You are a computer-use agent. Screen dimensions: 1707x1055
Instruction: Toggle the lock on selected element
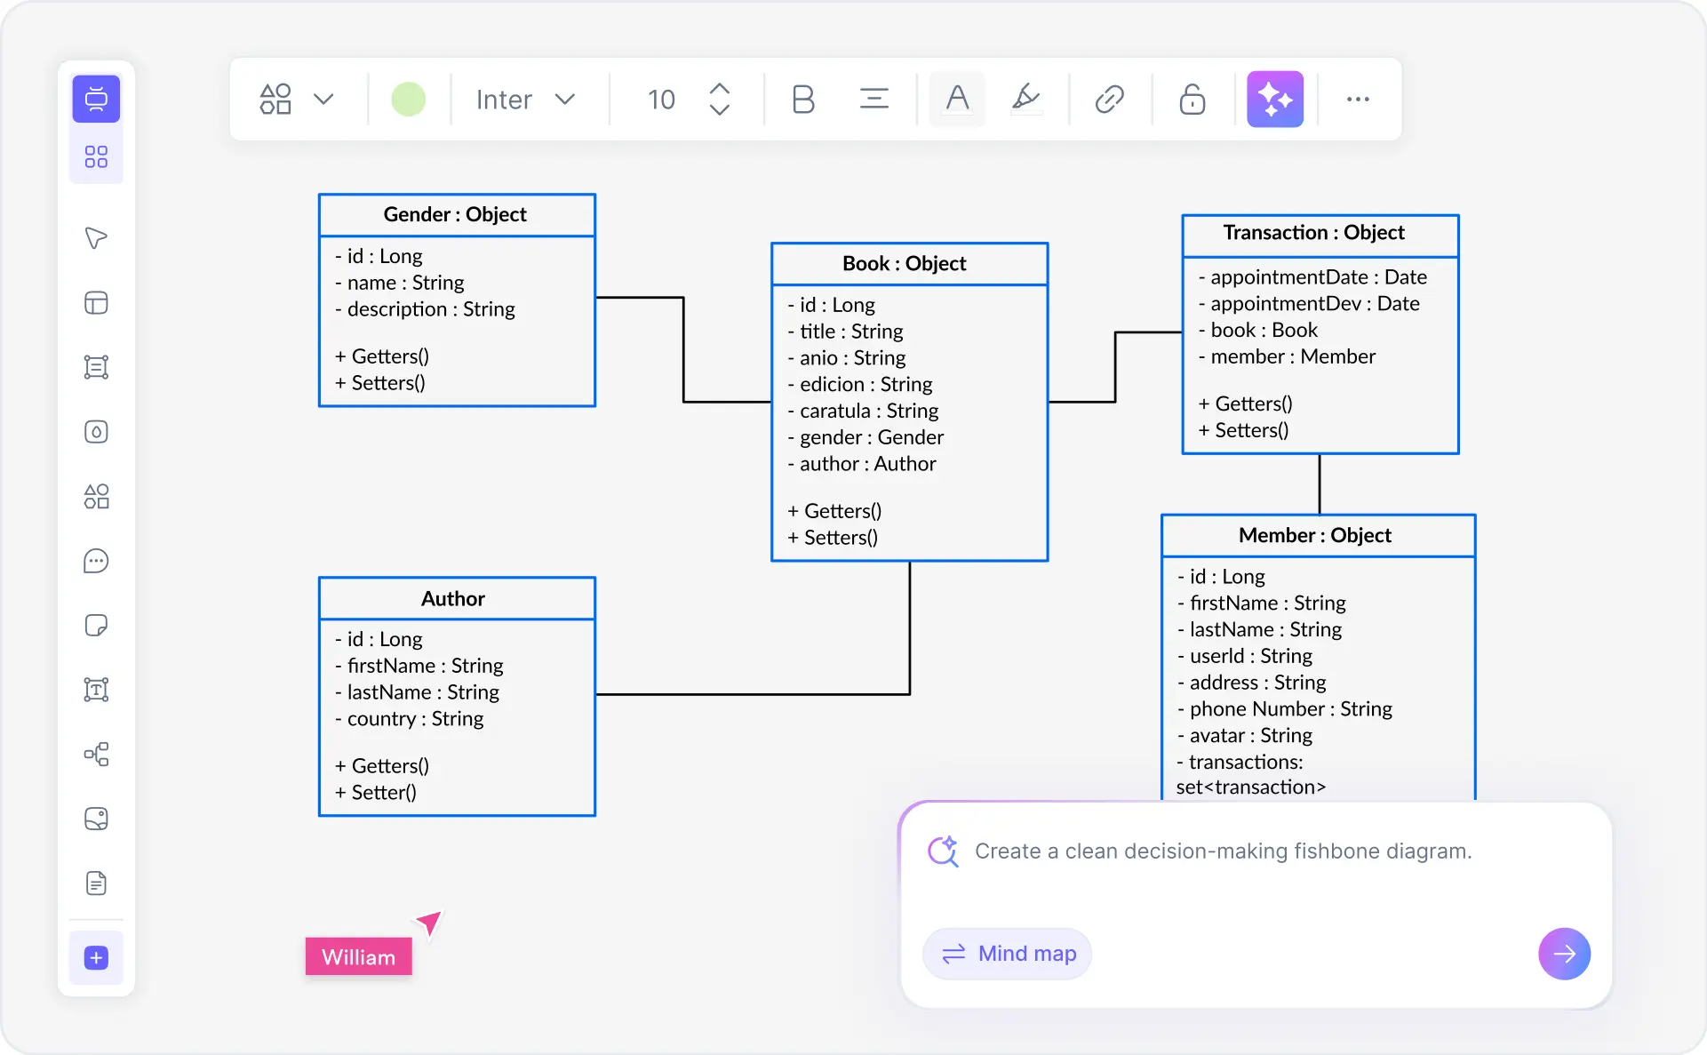1192,99
